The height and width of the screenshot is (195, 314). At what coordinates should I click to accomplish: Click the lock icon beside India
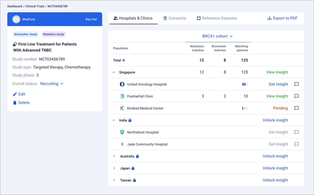click(x=130, y=120)
